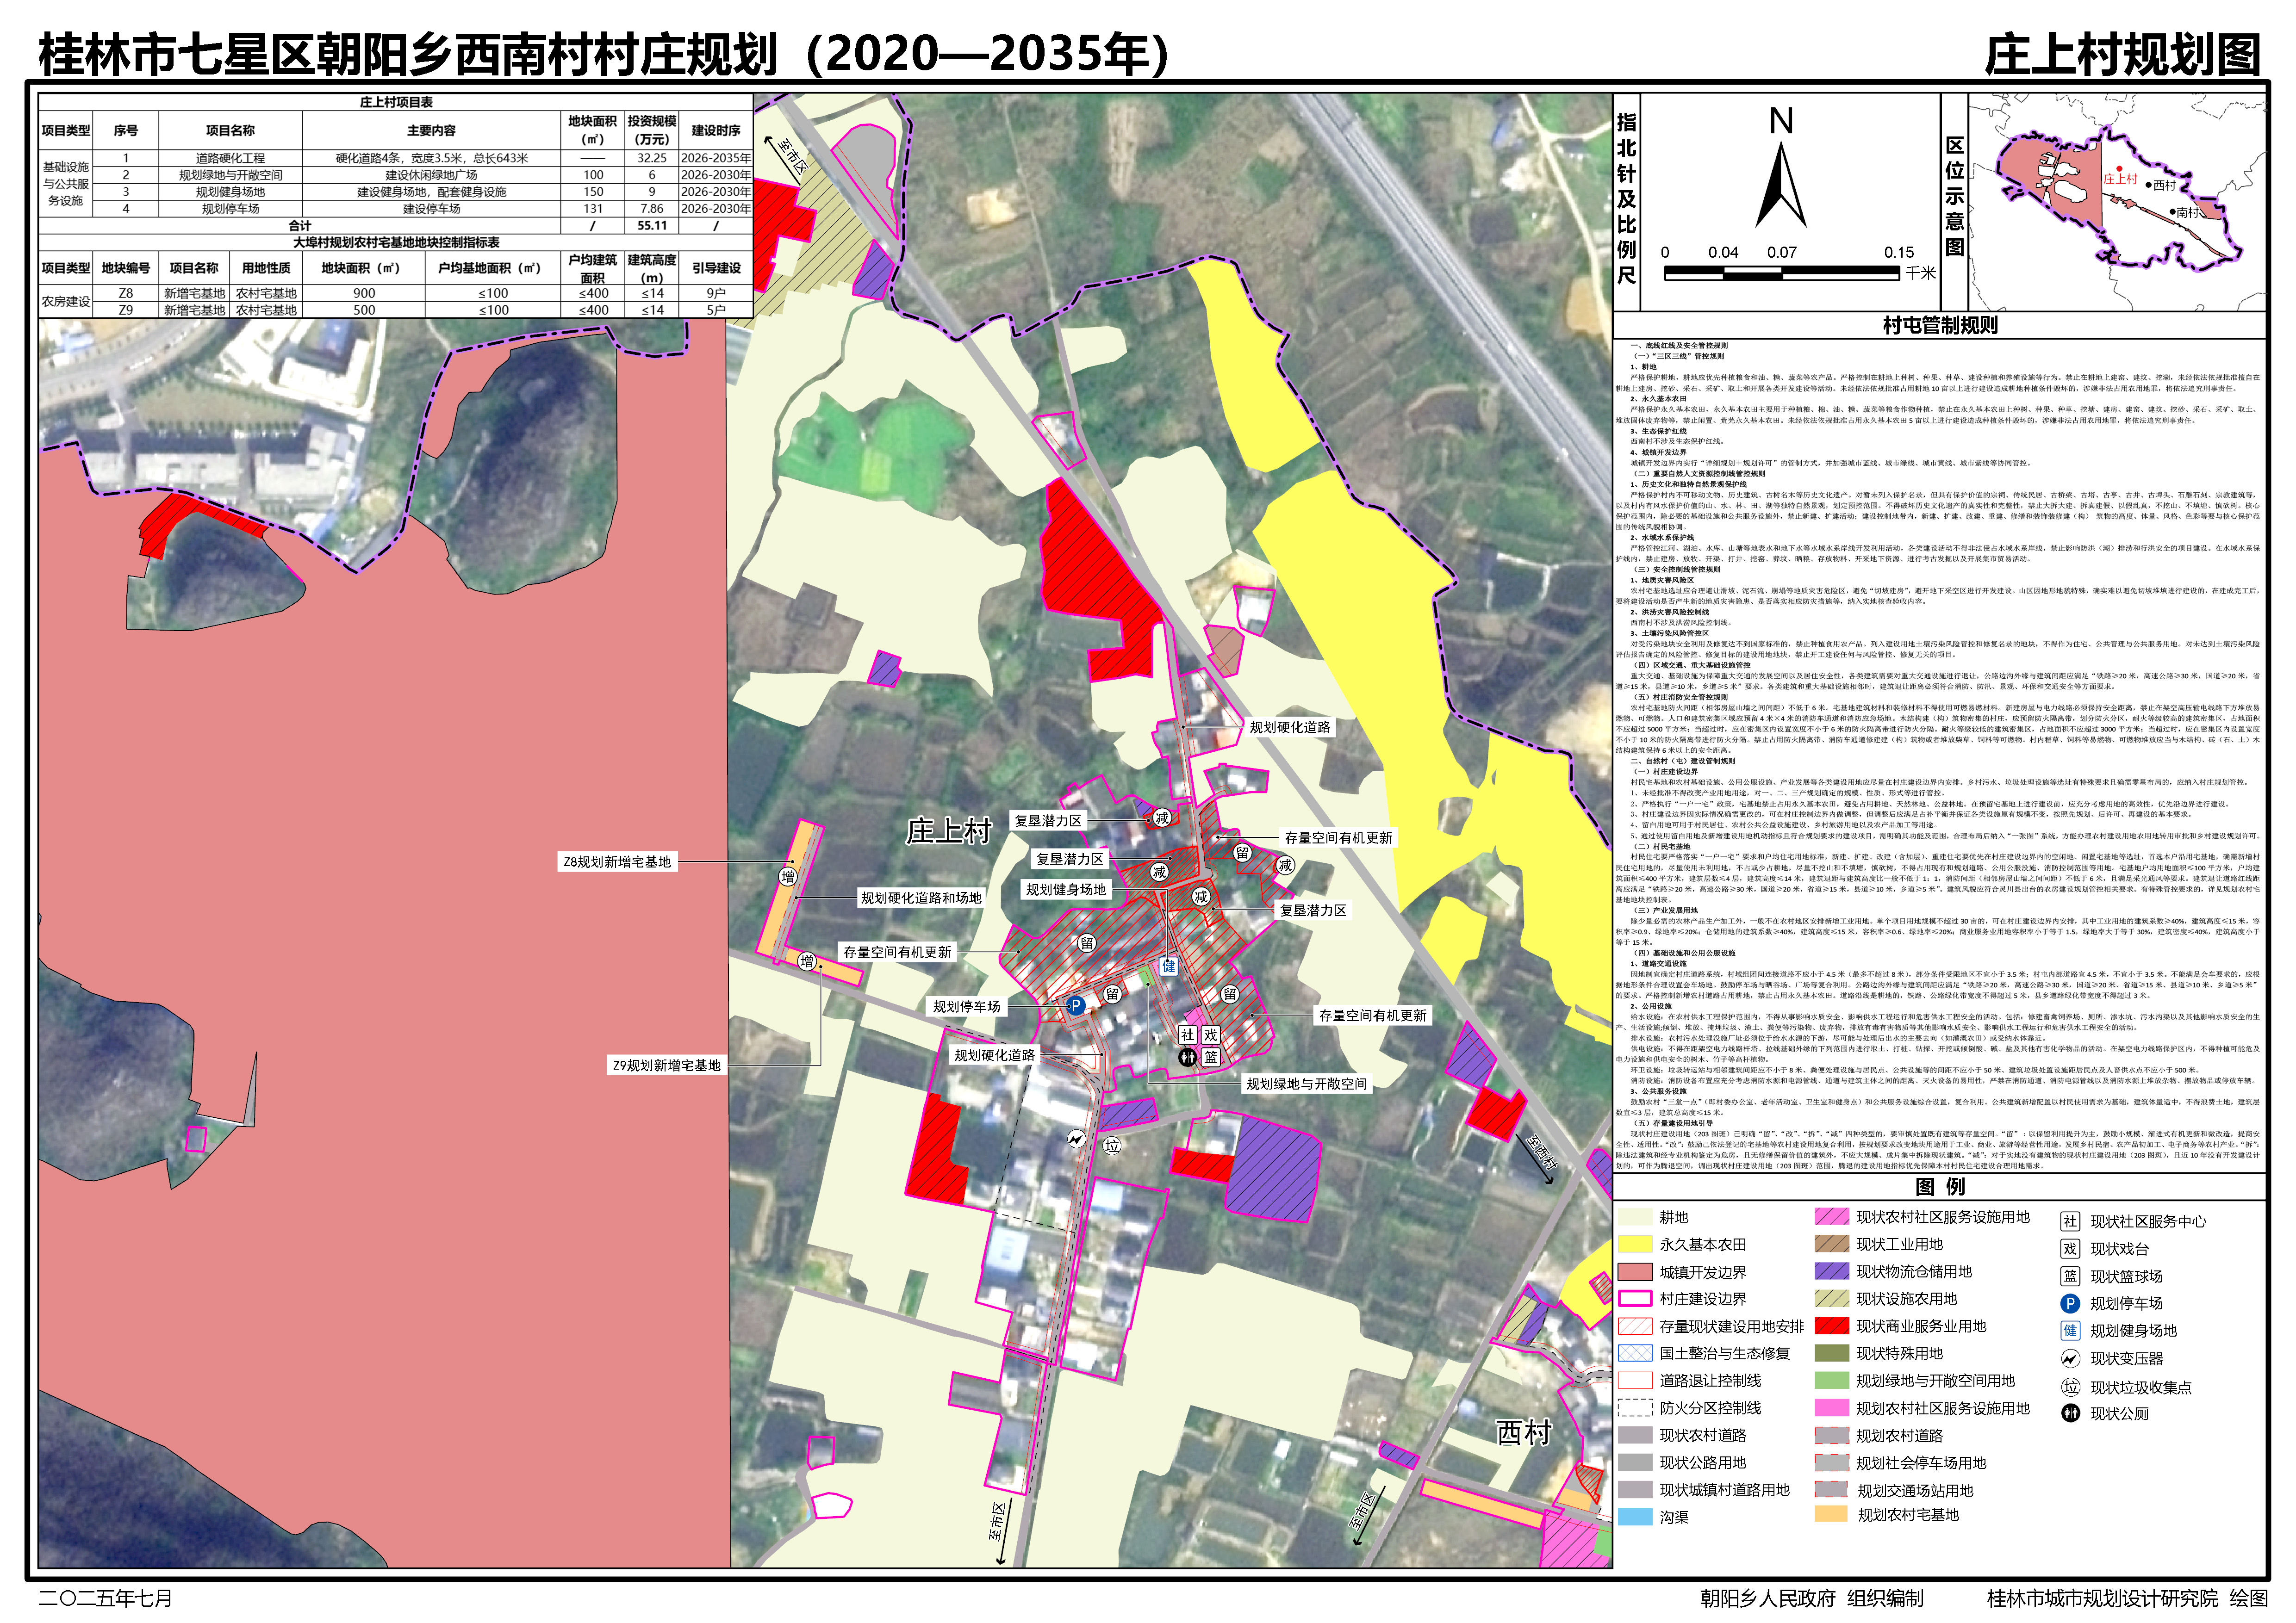Click the blue P parking icon on map
This screenshot has width=2296, height=1623.
pos(1075,1005)
